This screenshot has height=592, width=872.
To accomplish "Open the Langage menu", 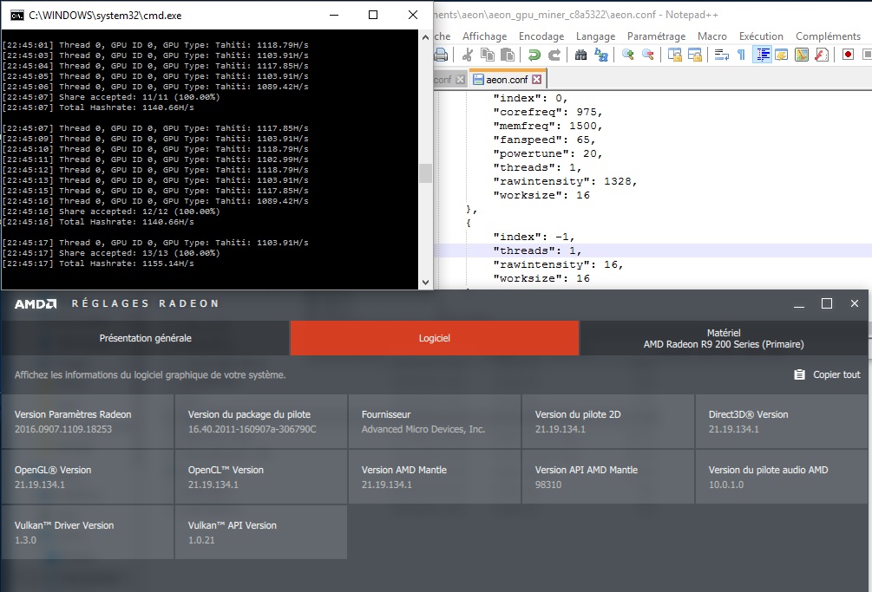I will (595, 36).
